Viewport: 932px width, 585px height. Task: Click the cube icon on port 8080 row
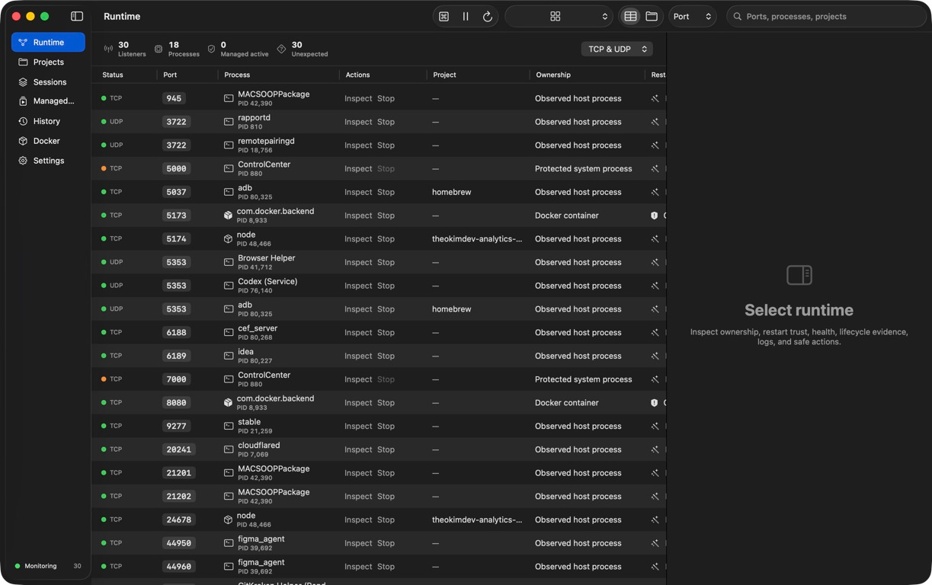click(228, 403)
